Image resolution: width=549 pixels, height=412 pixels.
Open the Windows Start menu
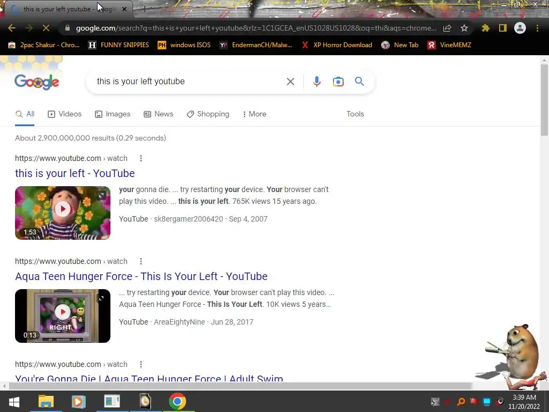tap(14, 401)
